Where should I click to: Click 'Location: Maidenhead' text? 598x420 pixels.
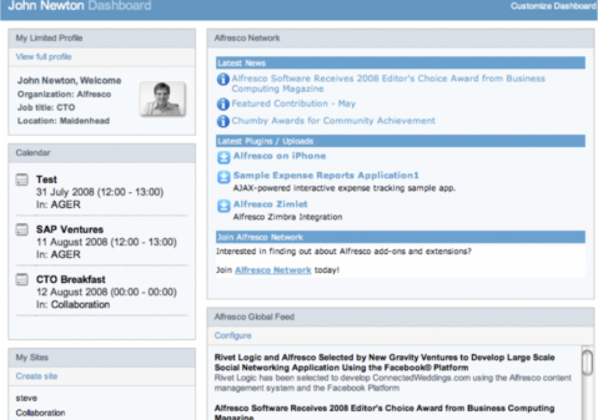63,121
